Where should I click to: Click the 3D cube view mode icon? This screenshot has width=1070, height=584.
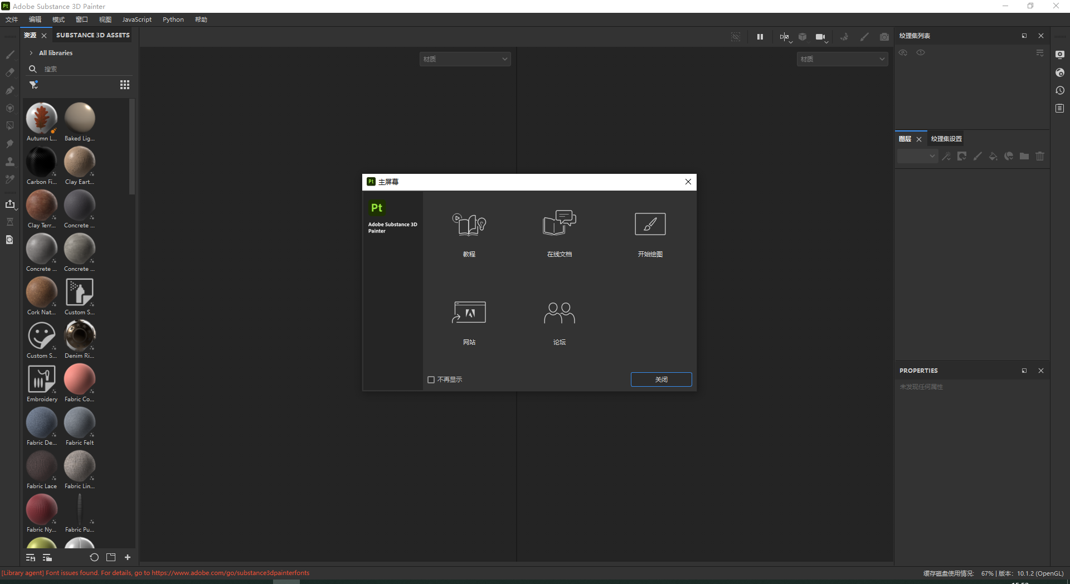click(802, 37)
